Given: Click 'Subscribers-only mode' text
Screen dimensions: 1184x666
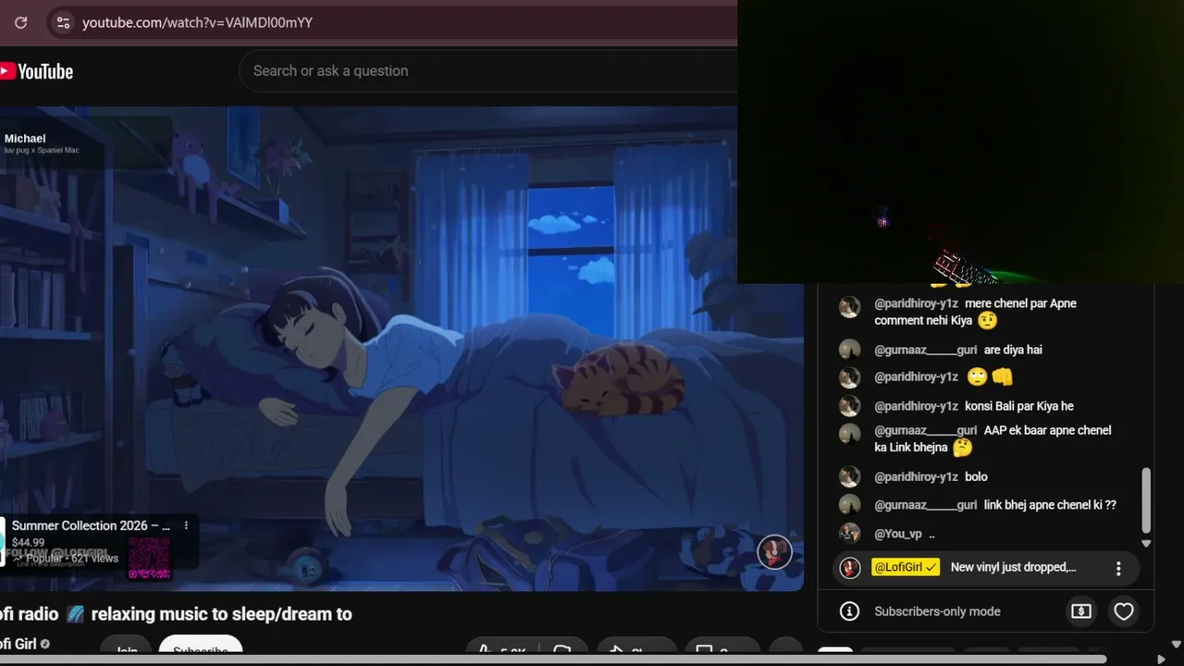Looking at the screenshot, I should pos(937,611).
